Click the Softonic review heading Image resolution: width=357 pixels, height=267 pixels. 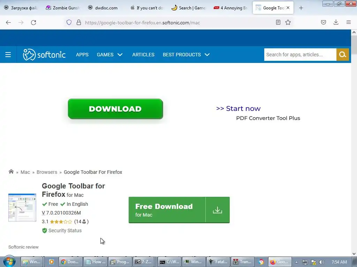click(x=23, y=247)
